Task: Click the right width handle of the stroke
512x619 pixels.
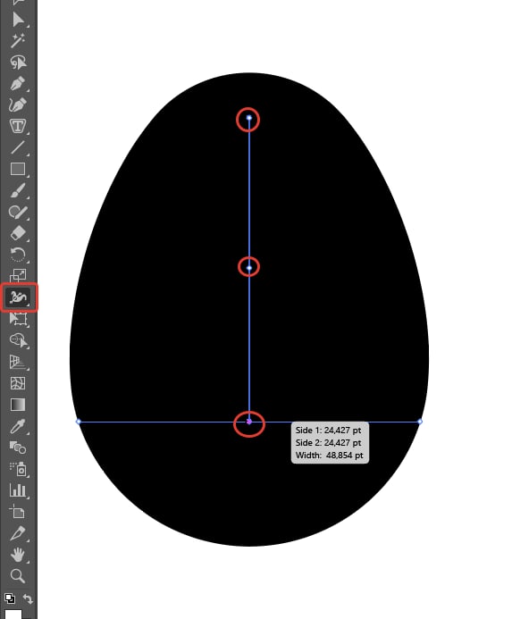Action: tap(420, 422)
